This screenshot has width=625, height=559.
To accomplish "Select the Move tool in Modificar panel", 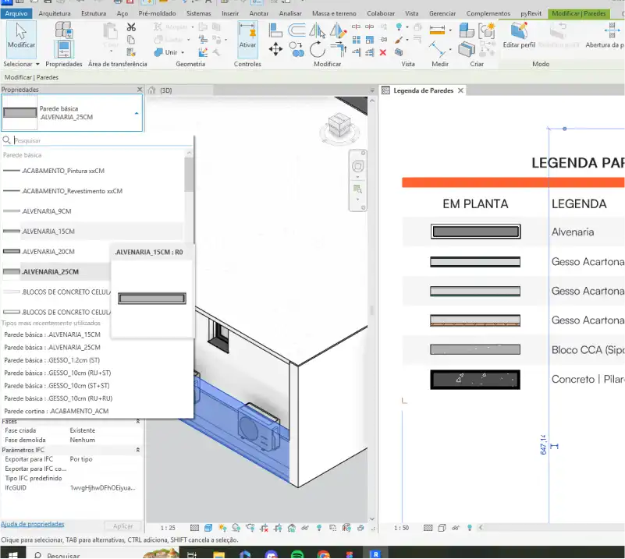I will tap(275, 50).
